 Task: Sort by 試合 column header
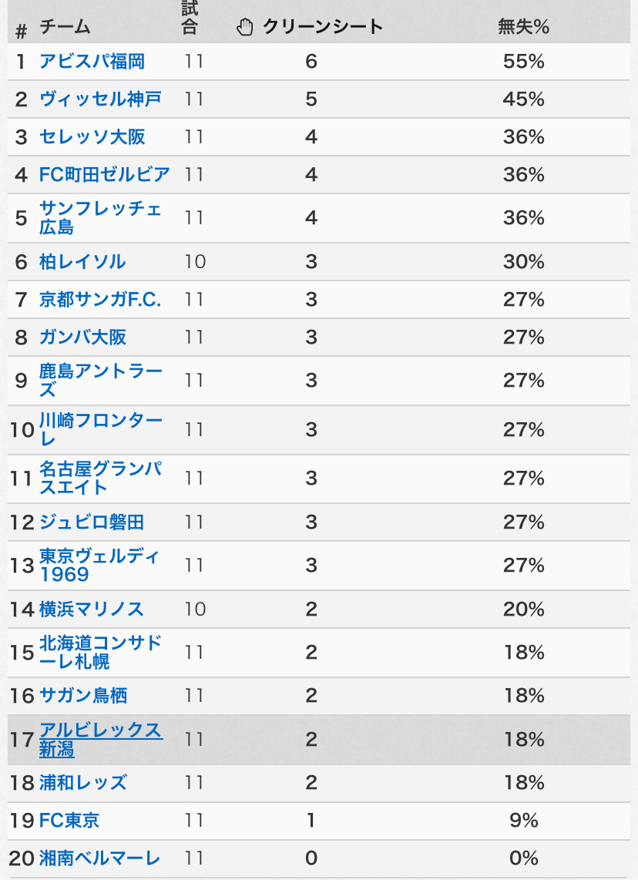190,18
